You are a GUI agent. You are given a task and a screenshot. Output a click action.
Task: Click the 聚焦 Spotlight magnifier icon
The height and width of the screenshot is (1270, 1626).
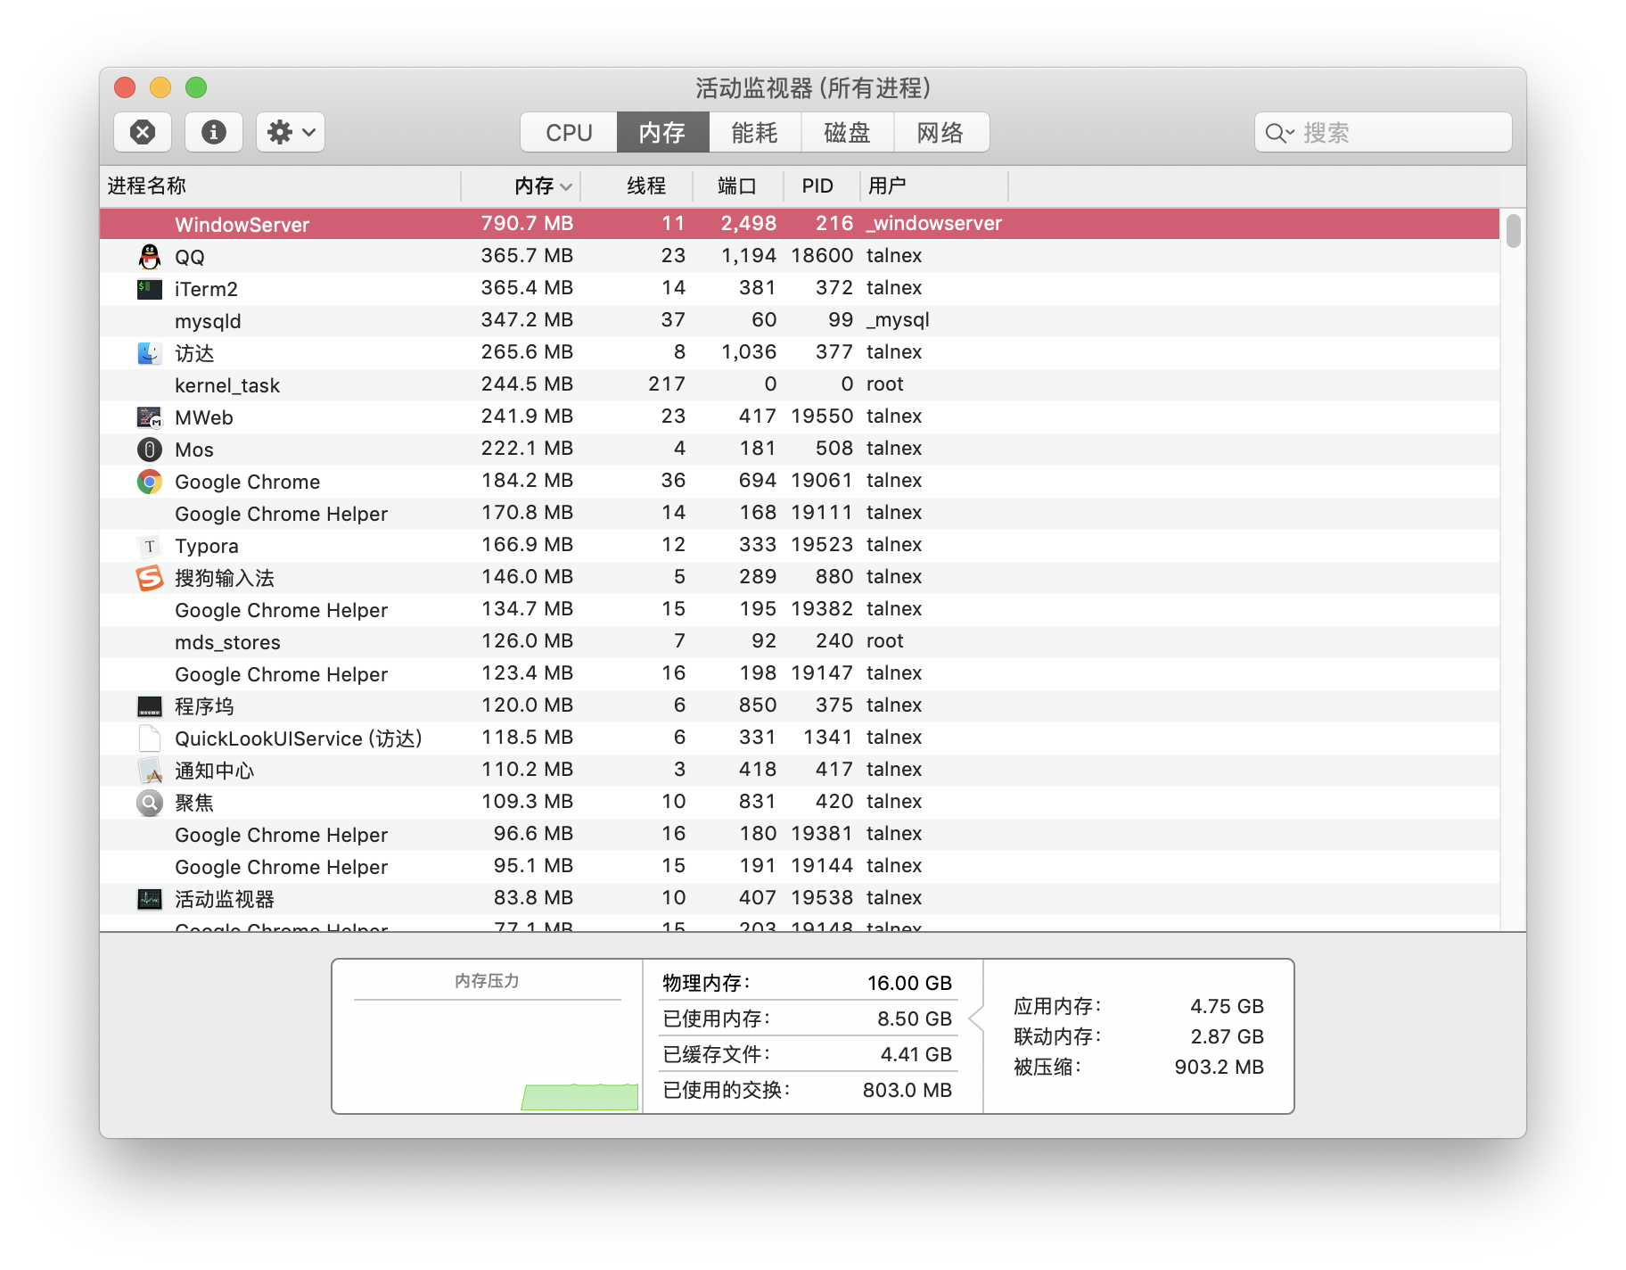[150, 803]
